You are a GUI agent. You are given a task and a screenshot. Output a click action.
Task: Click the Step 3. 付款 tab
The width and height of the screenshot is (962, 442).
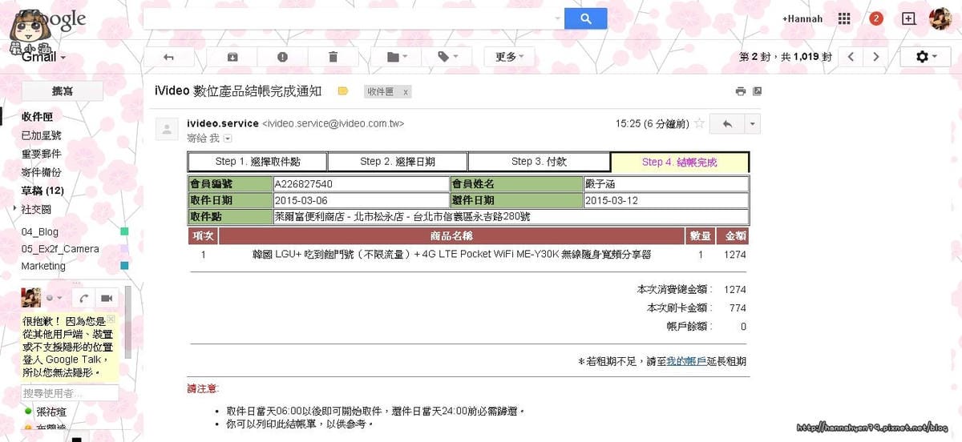(x=539, y=162)
